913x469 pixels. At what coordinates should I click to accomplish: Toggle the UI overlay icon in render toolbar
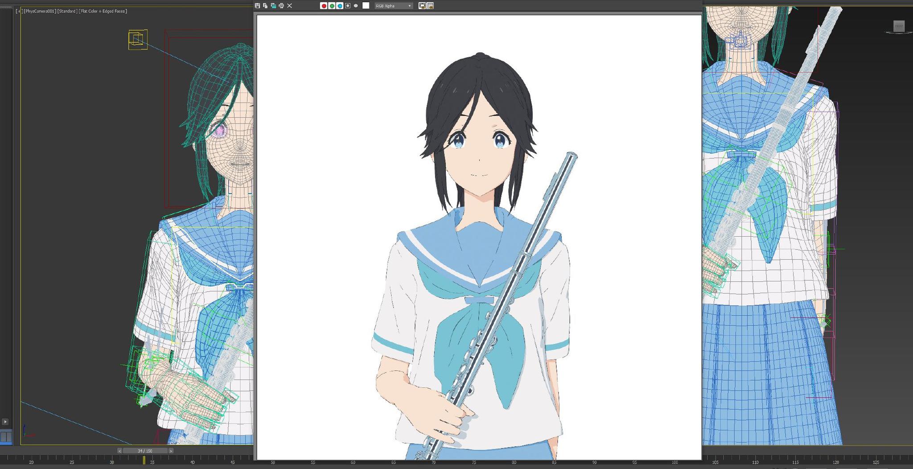422,6
